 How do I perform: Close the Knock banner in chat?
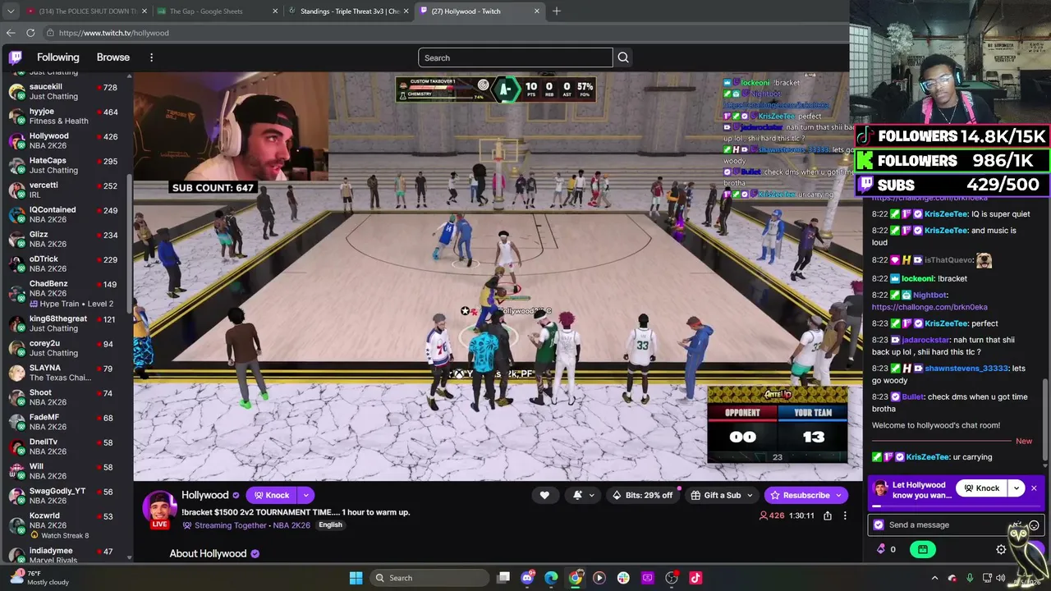[x=1034, y=488]
